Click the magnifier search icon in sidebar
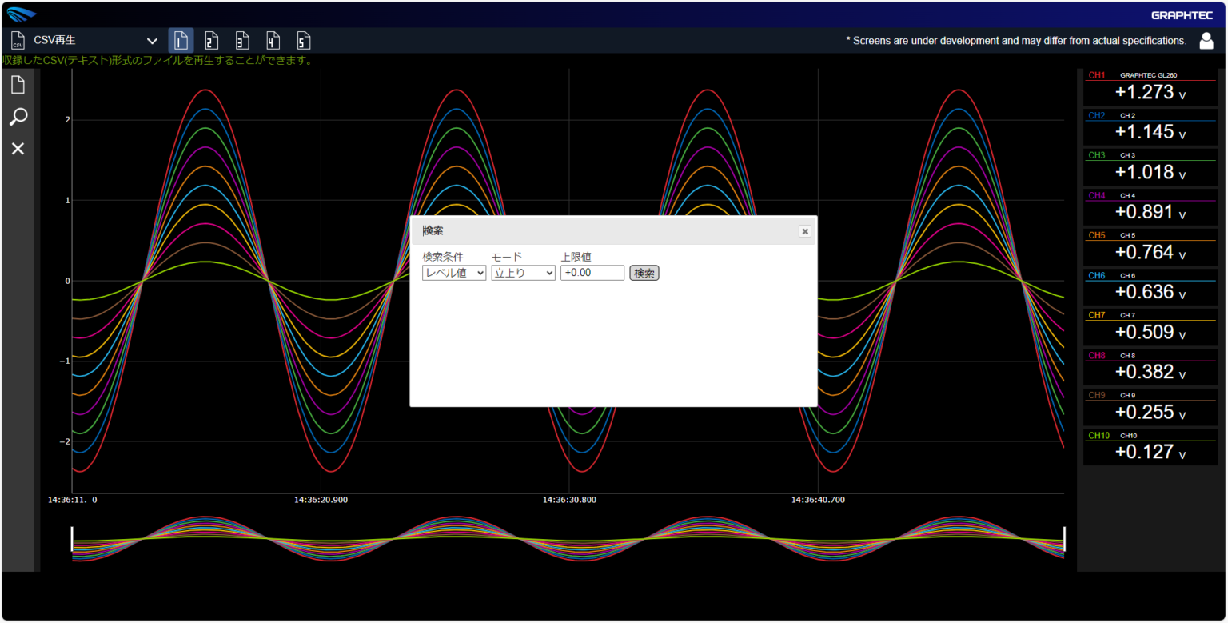 coord(18,118)
